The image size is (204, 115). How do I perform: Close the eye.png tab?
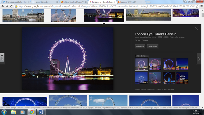tap(143, 2)
